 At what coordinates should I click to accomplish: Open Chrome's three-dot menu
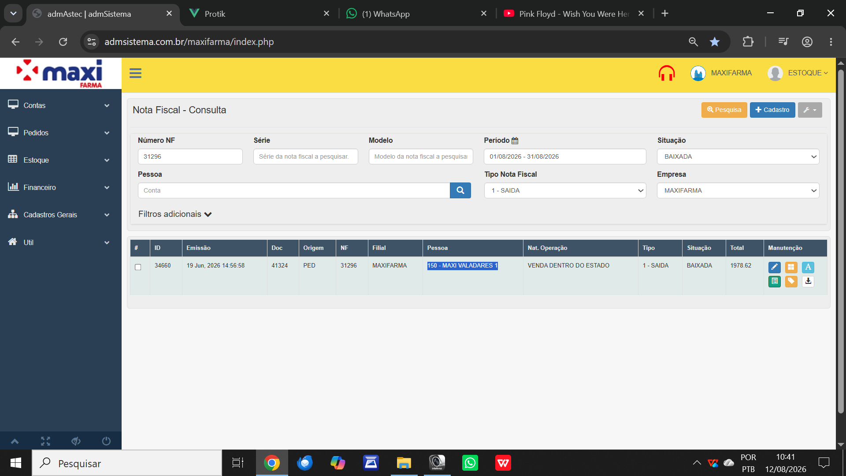(831, 42)
